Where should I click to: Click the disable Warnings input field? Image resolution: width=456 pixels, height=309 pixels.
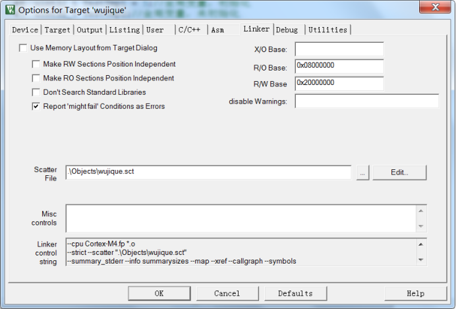[x=367, y=101]
